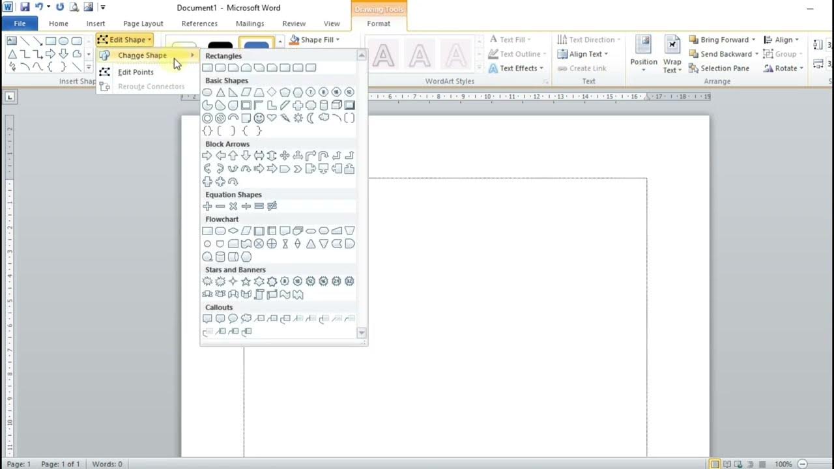The width and height of the screenshot is (834, 469).
Task: Click the Wrap Text button
Action: point(672,53)
